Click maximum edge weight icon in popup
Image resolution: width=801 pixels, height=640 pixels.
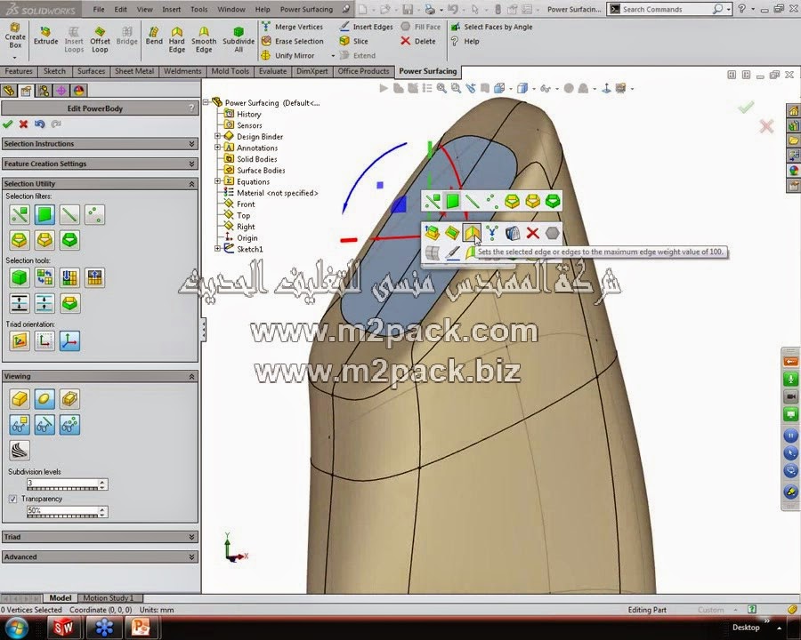pos(472,233)
